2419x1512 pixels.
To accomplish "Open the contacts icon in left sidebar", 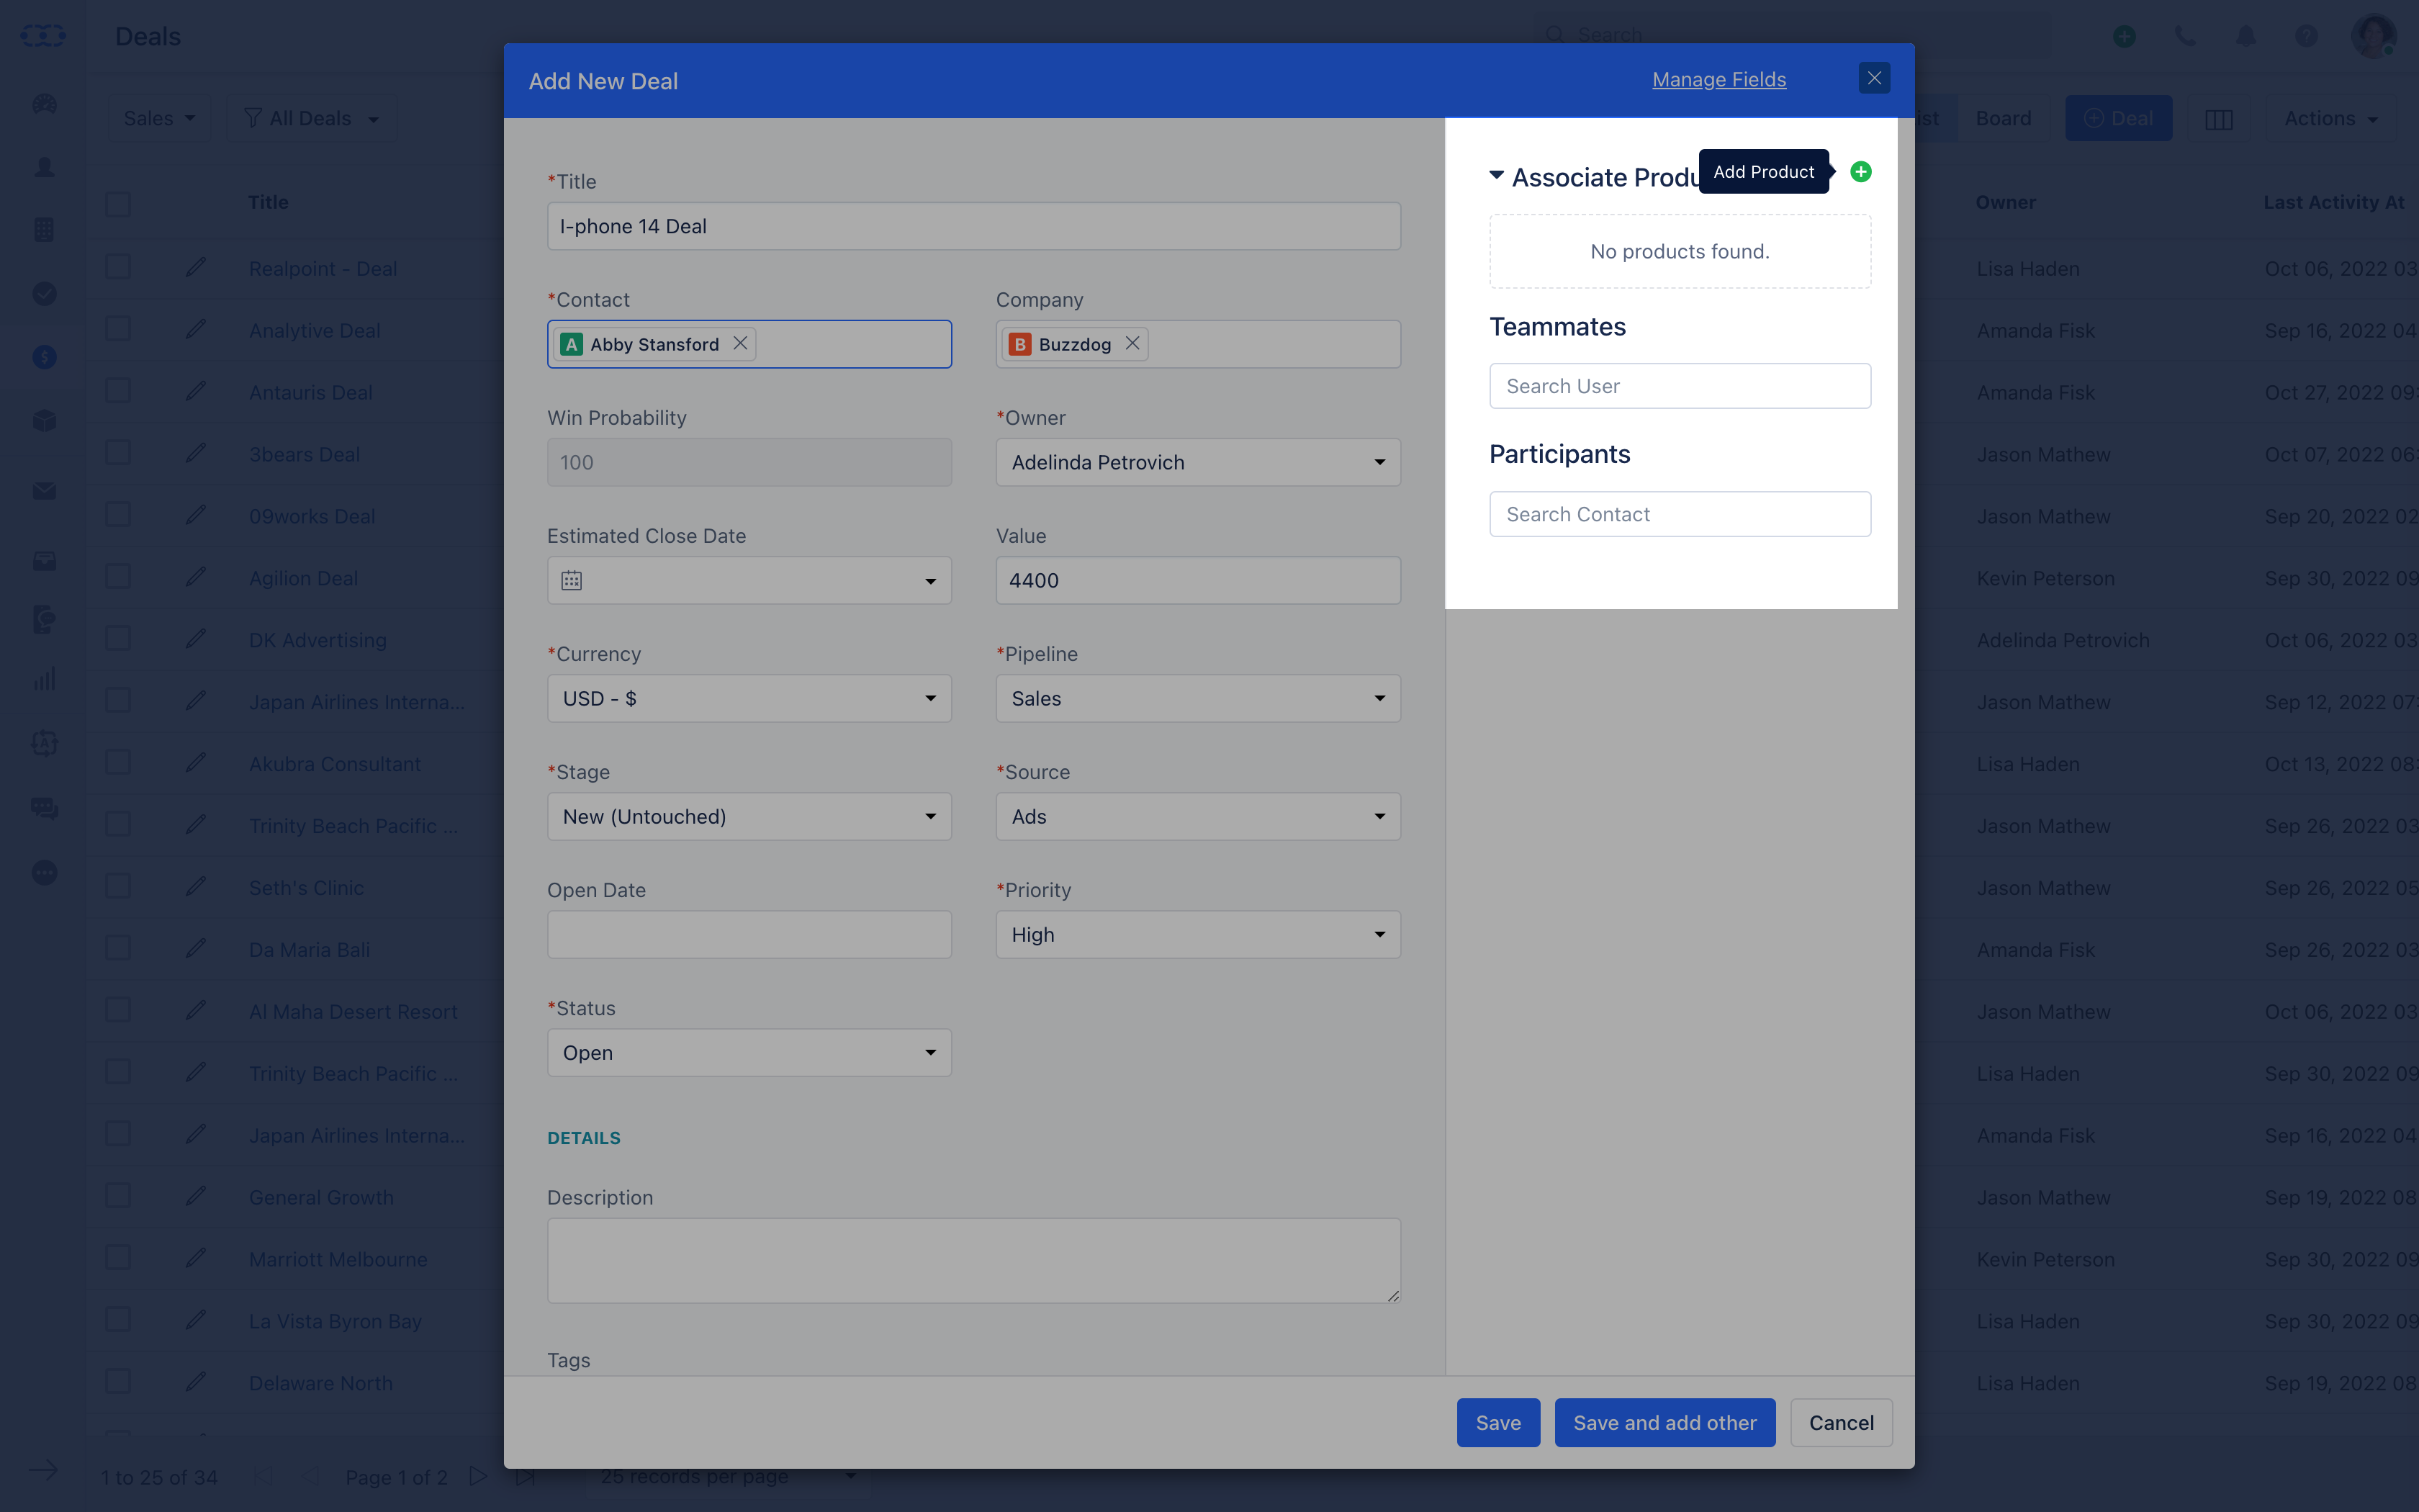I will pyautogui.click(x=44, y=167).
